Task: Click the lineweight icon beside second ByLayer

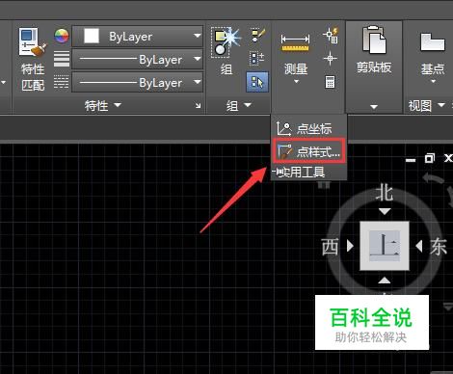Action: [x=62, y=59]
